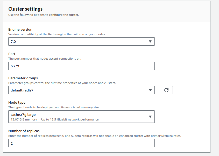This screenshot has width=219, height=156.
Task: Click the Node type label
Action: pos(17,102)
